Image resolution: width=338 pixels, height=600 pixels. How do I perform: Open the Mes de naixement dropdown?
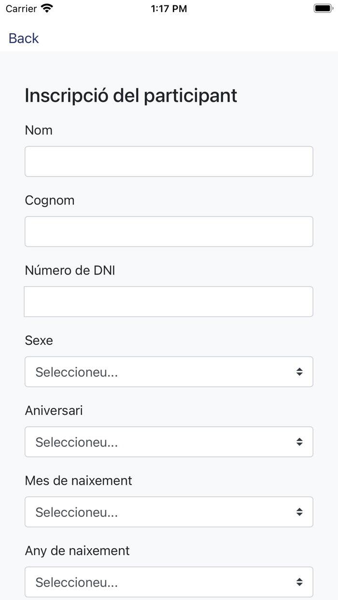(169, 512)
